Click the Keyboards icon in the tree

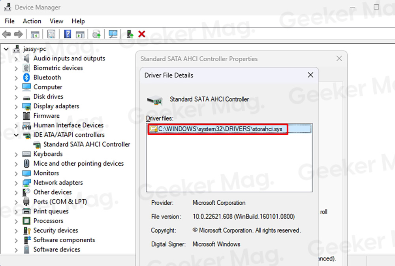tap(26, 154)
